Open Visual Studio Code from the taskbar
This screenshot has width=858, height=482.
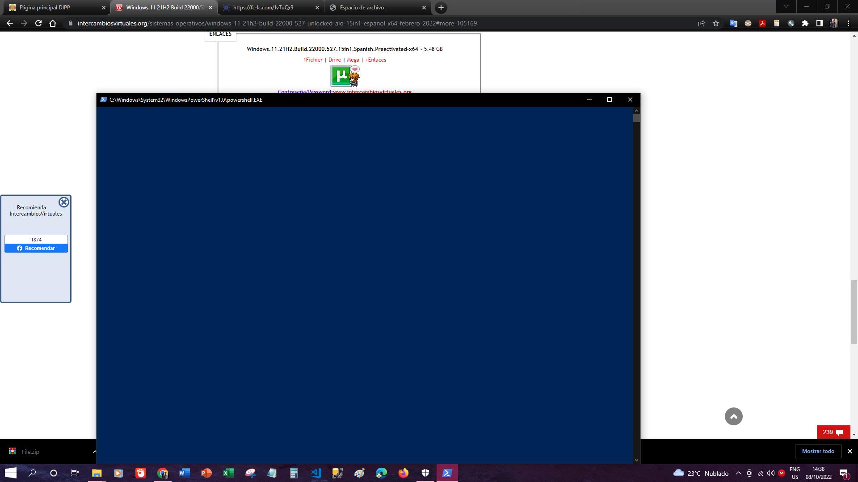click(316, 473)
